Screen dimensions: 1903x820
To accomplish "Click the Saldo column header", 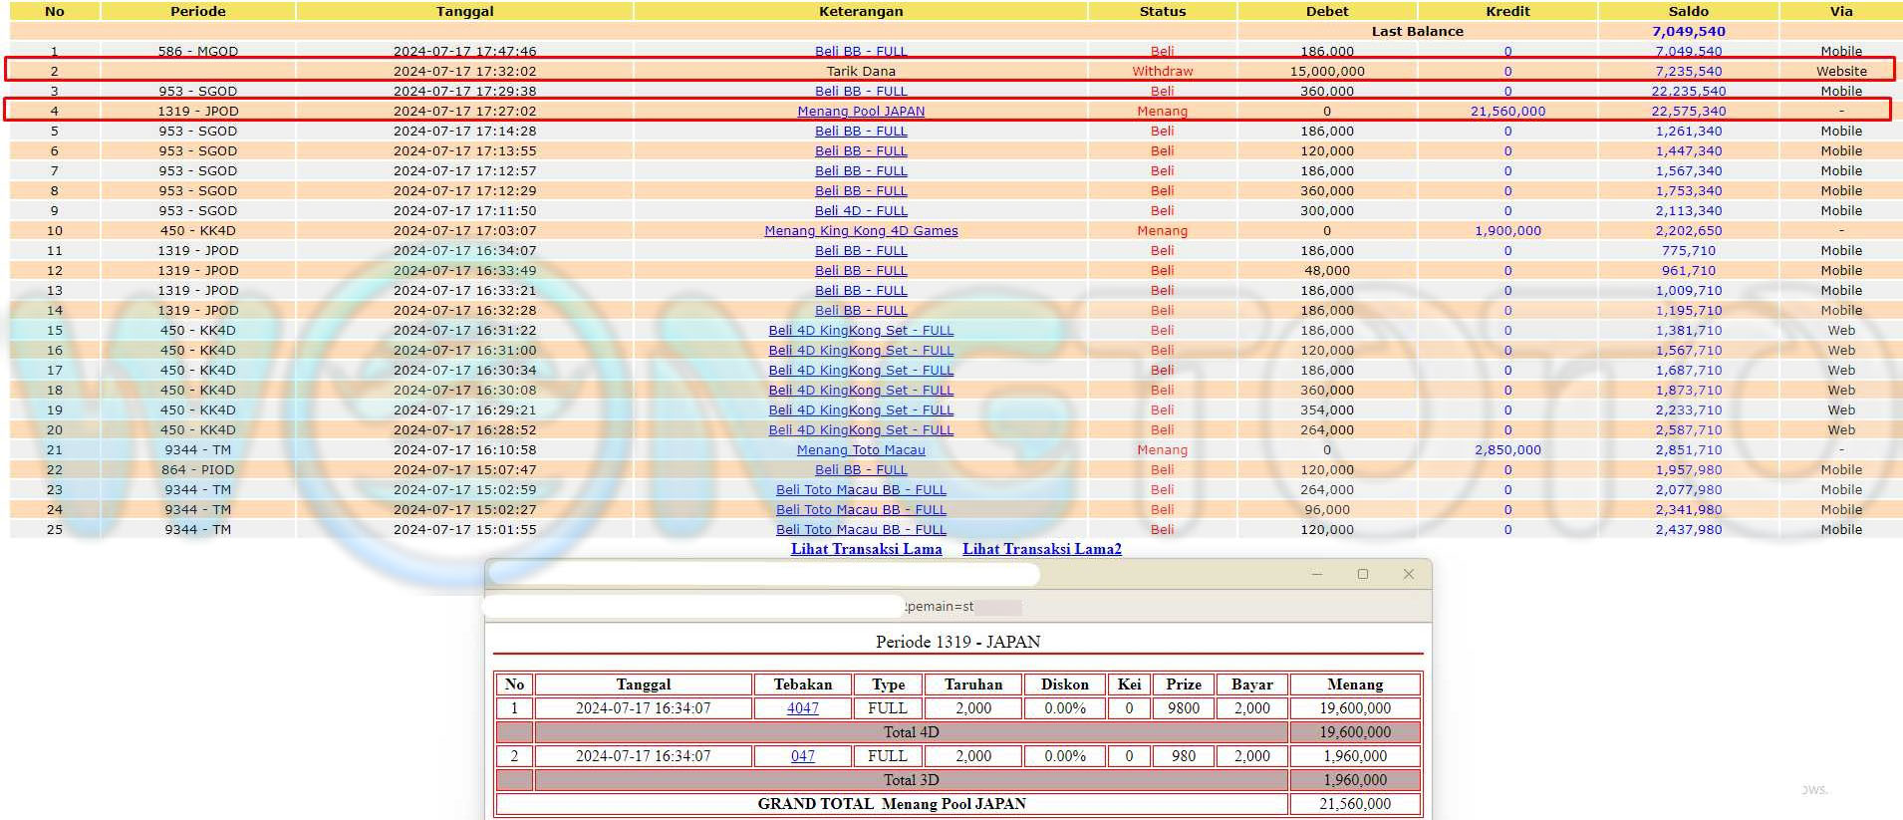I will (x=1688, y=12).
